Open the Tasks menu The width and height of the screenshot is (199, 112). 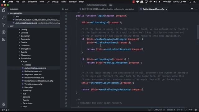click(x=64, y=2)
